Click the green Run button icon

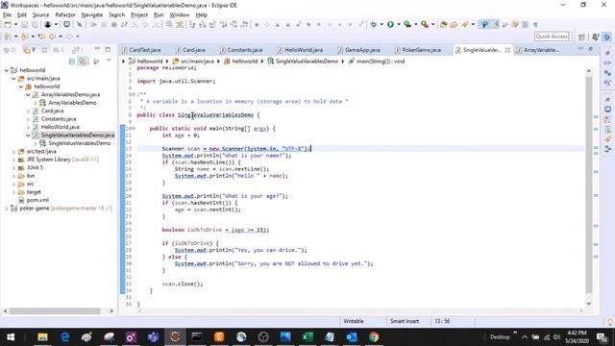coord(390,24)
